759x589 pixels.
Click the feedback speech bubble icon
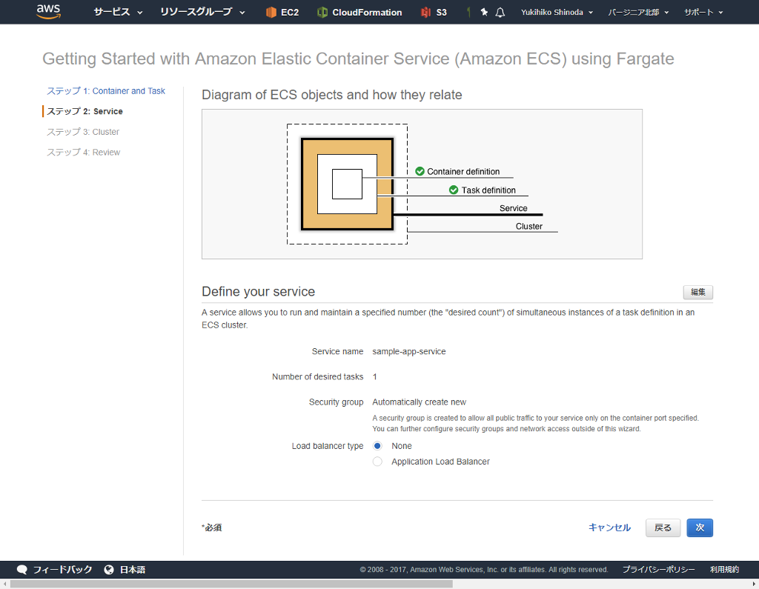click(x=21, y=570)
